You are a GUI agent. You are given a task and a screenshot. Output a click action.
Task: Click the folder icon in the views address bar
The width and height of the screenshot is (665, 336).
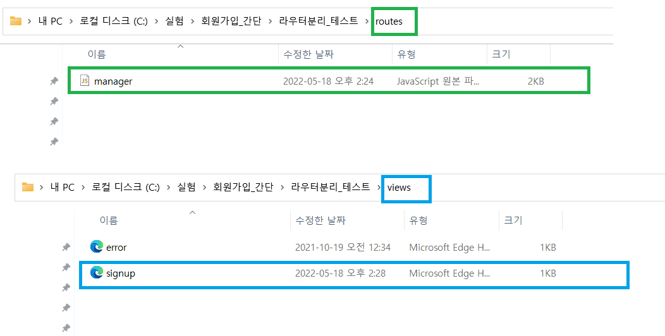tap(27, 187)
